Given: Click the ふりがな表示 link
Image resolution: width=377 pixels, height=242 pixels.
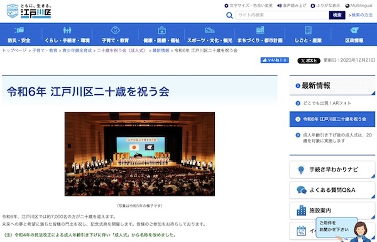Looking at the screenshot, I should [x=328, y=6].
